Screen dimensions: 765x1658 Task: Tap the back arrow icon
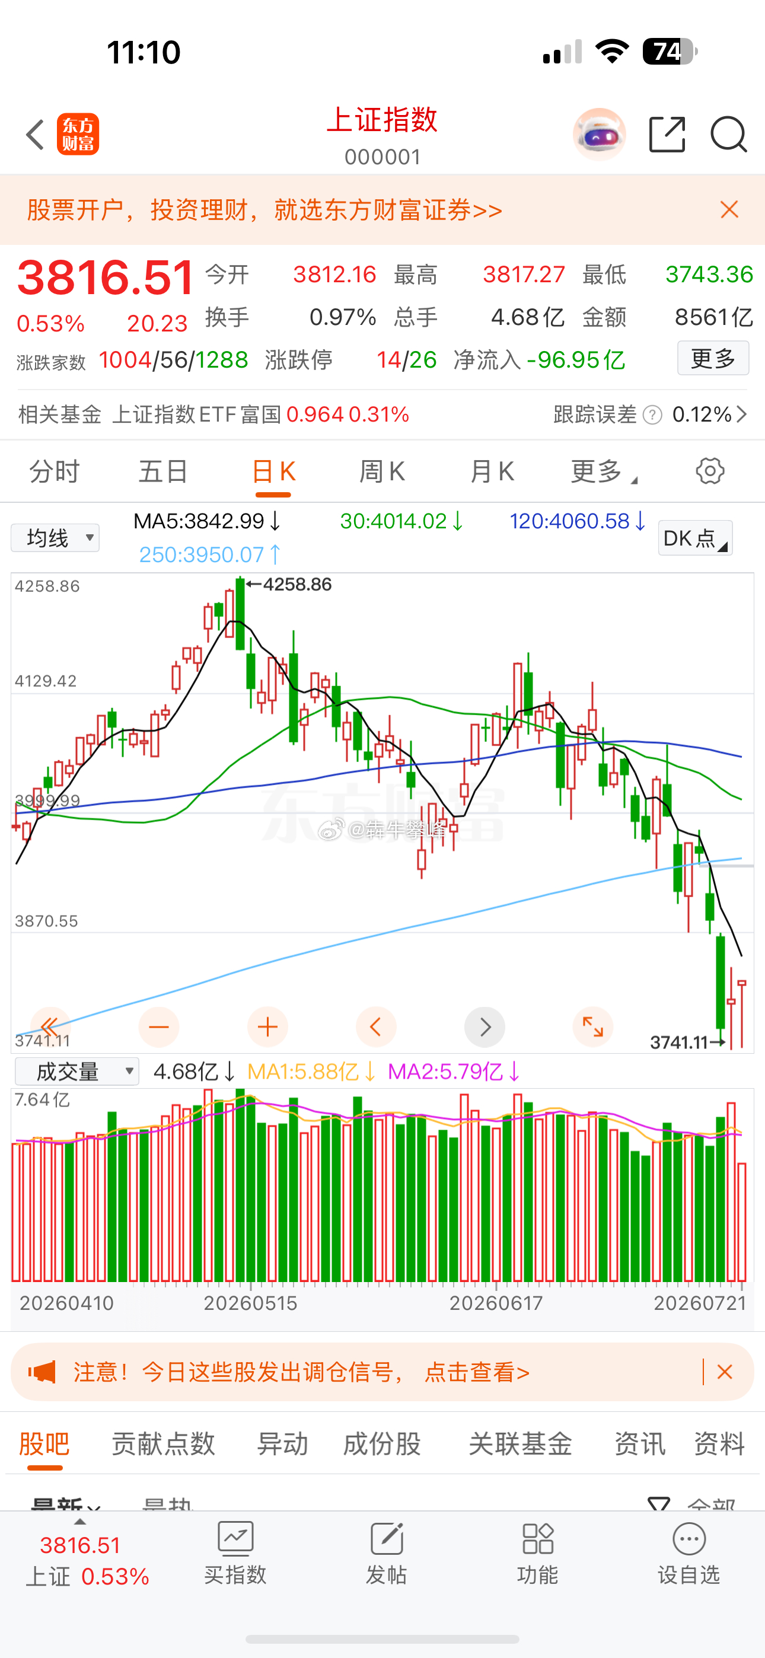pyautogui.click(x=36, y=135)
